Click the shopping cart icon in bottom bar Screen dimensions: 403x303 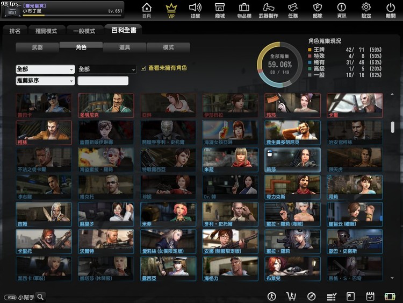(291, 297)
